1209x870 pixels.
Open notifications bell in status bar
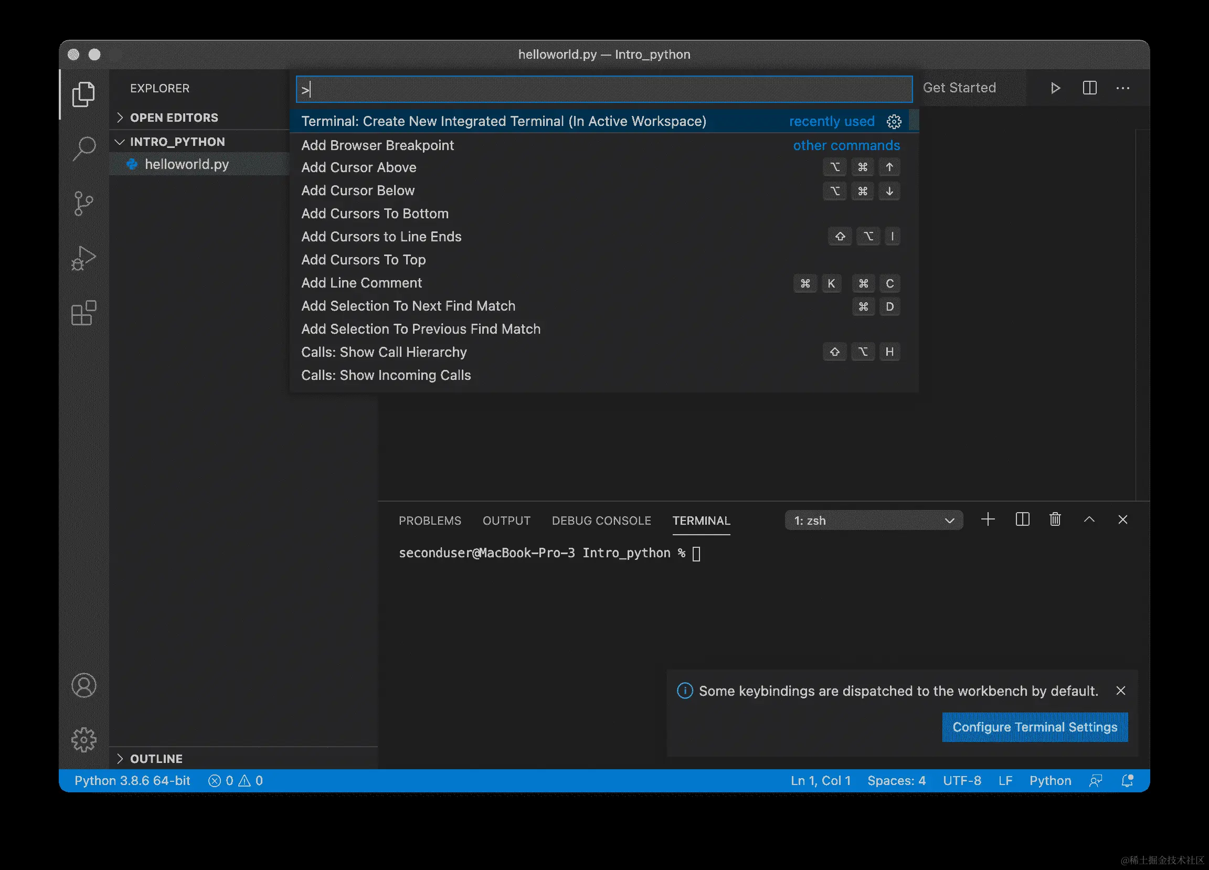(1127, 780)
